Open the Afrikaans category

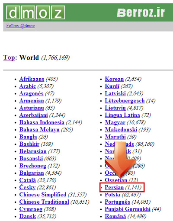click(x=32, y=79)
